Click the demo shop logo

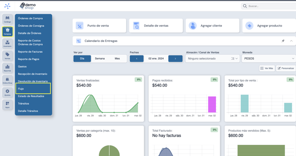(x=28, y=6)
